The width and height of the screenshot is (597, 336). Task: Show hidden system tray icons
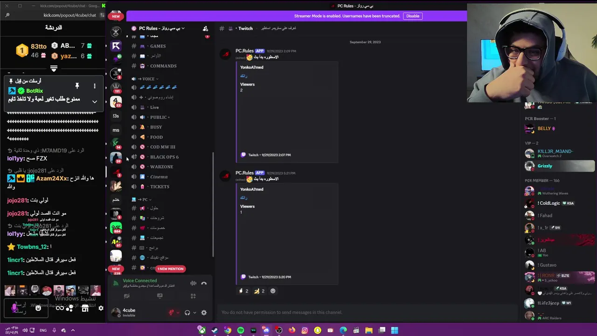tap(73, 330)
